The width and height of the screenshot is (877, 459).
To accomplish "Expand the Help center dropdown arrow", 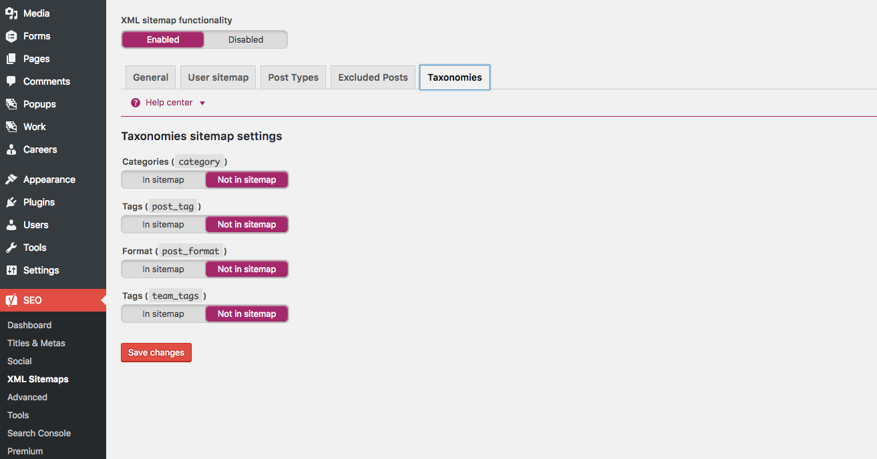I will pos(202,103).
